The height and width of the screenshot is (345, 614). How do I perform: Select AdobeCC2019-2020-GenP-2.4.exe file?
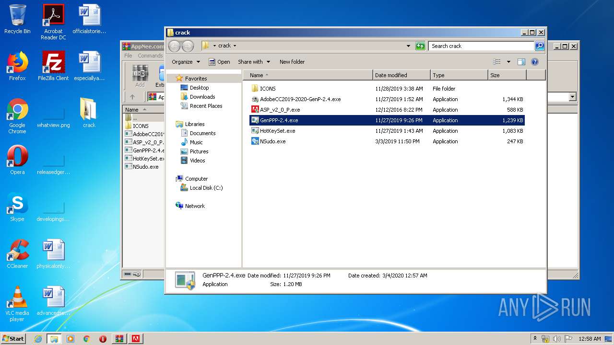point(387,99)
